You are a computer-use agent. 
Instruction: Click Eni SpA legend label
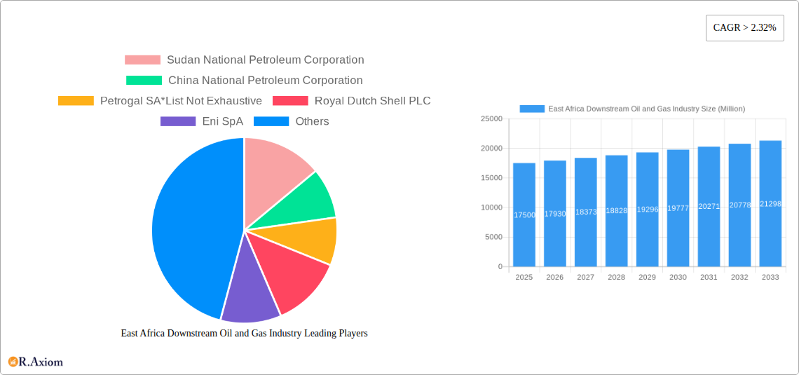tap(223, 121)
